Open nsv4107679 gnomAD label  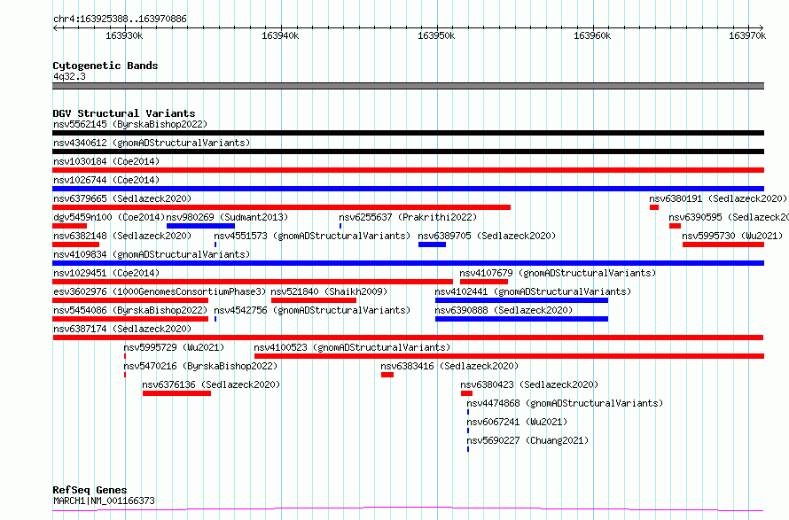558,273
